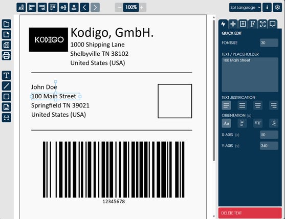Select the Barcode insert tool
Image resolution: width=285 pixels, height=219 pixels.
tap(6, 118)
